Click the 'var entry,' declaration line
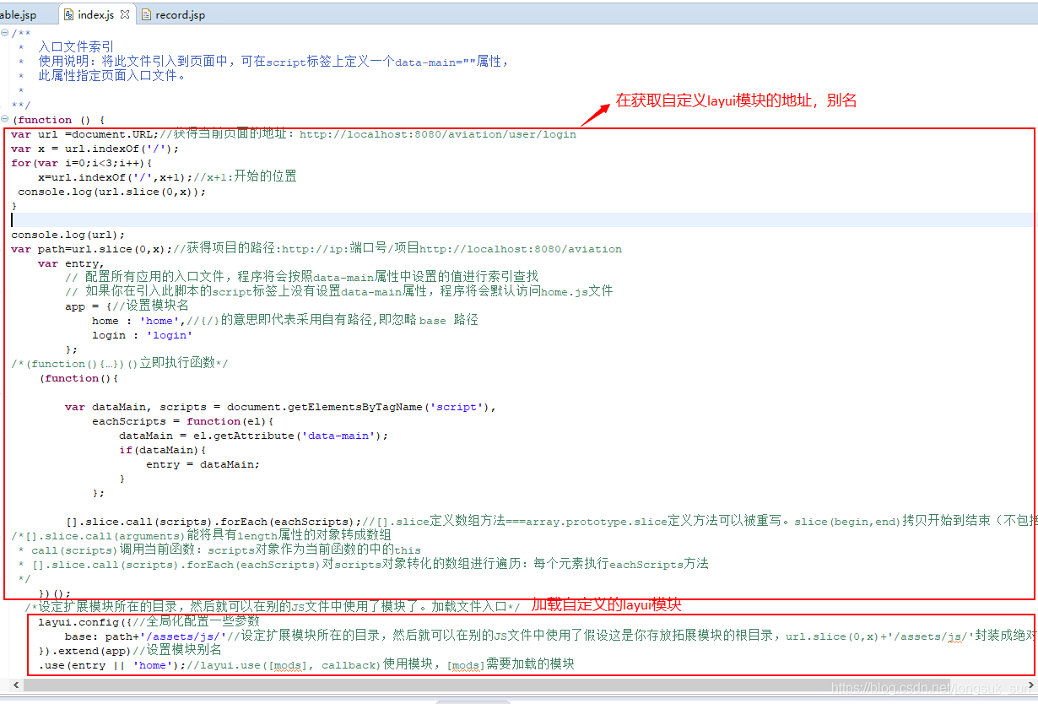 (x=70, y=263)
